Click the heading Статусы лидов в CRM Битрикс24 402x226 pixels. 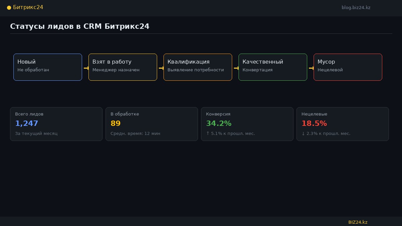pyautogui.click(x=80, y=26)
